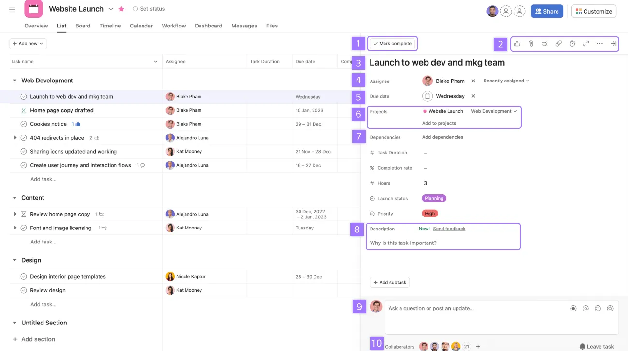Screen dimensions: 628x351
Task: Click the Mark complete button
Action: click(x=392, y=44)
